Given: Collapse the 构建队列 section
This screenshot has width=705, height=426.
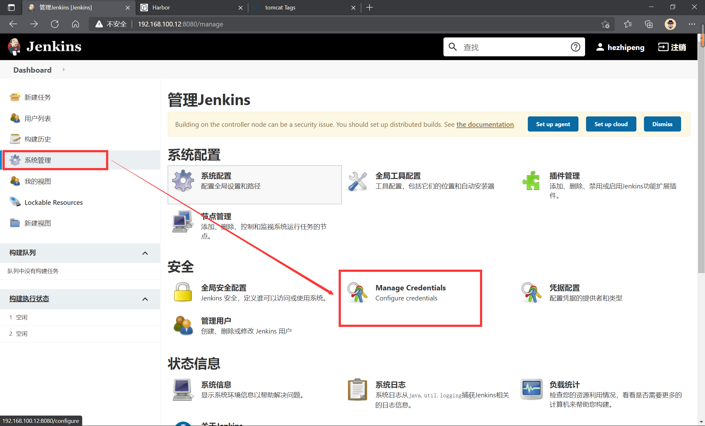Looking at the screenshot, I should (145, 253).
